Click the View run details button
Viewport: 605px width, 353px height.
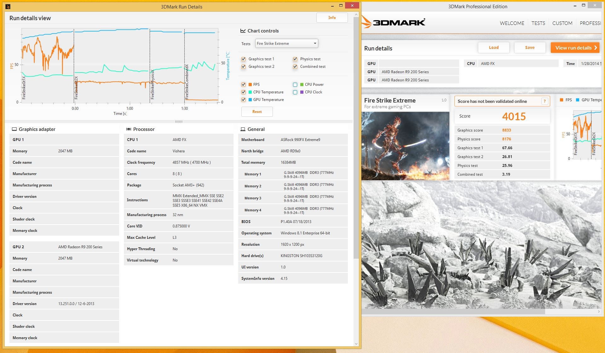575,48
